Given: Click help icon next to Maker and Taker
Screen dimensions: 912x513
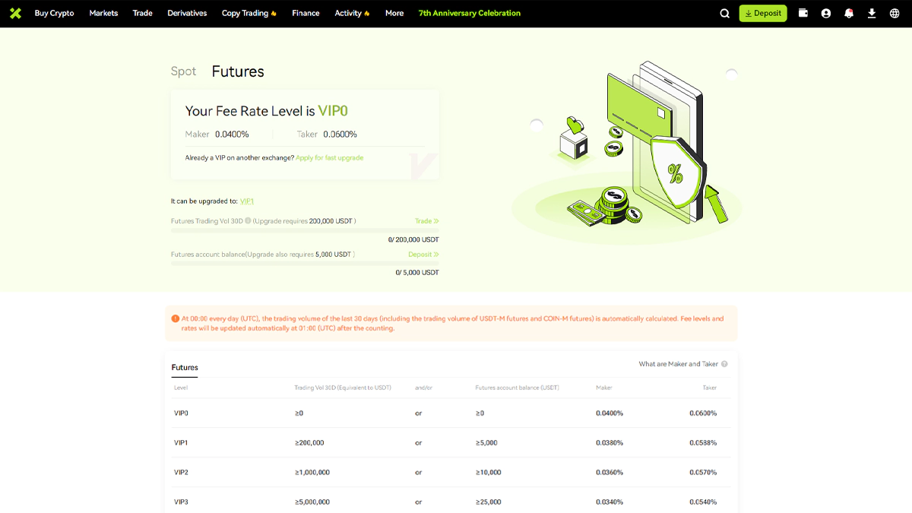Looking at the screenshot, I should point(724,364).
